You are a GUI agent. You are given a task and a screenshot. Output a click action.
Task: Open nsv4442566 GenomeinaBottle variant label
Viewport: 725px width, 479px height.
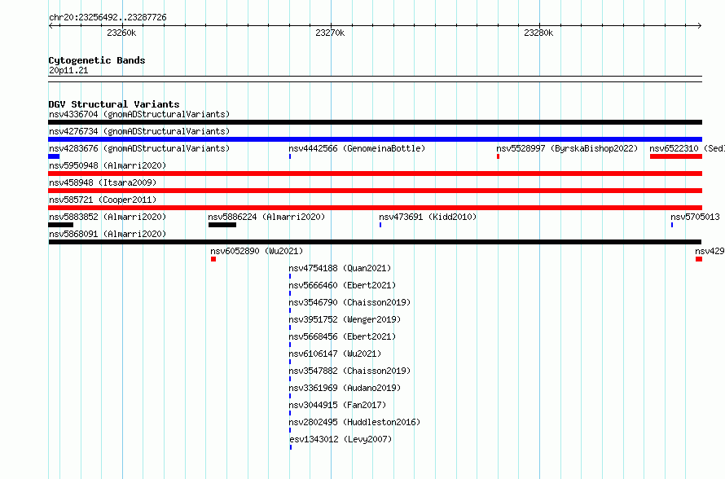(357, 148)
